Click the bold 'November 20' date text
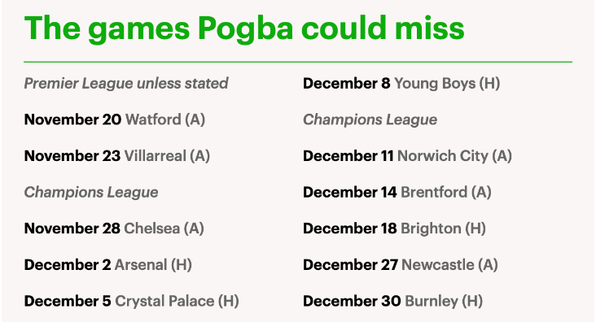The image size is (596, 322). point(72,120)
